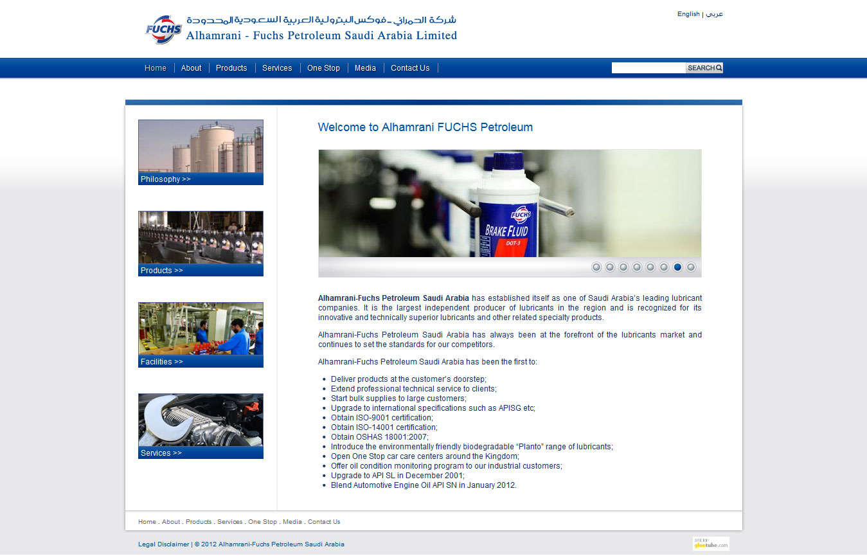Click the © 2012 Alhamrani-Fuchs Petroleum copyright text
Image resolution: width=867 pixels, height=556 pixels.
tap(269, 544)
